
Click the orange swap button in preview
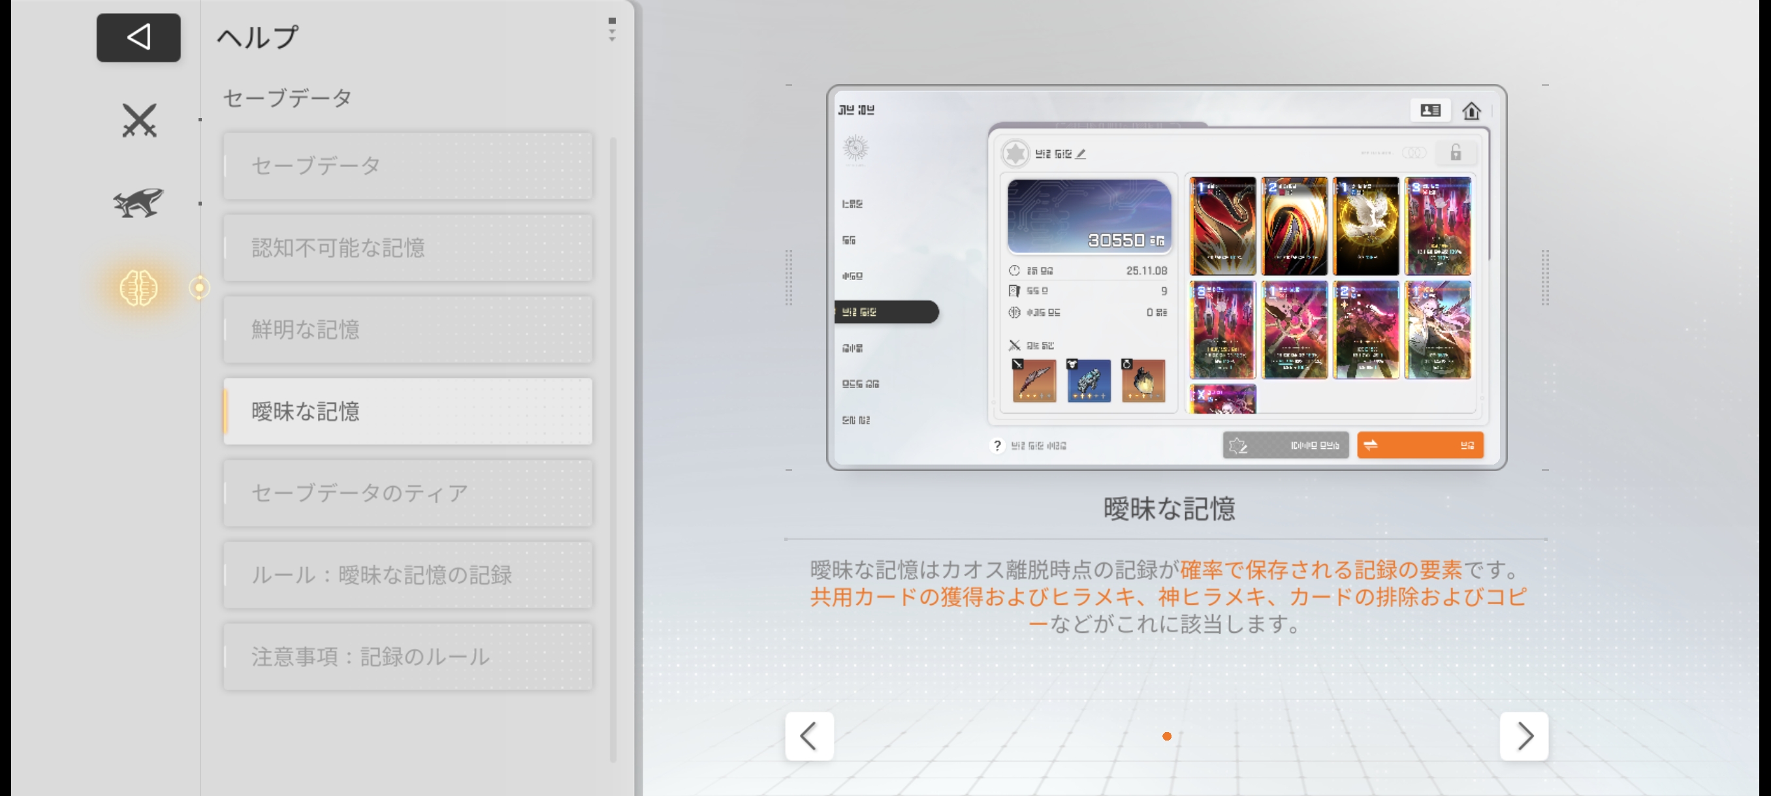[1420, 445]
